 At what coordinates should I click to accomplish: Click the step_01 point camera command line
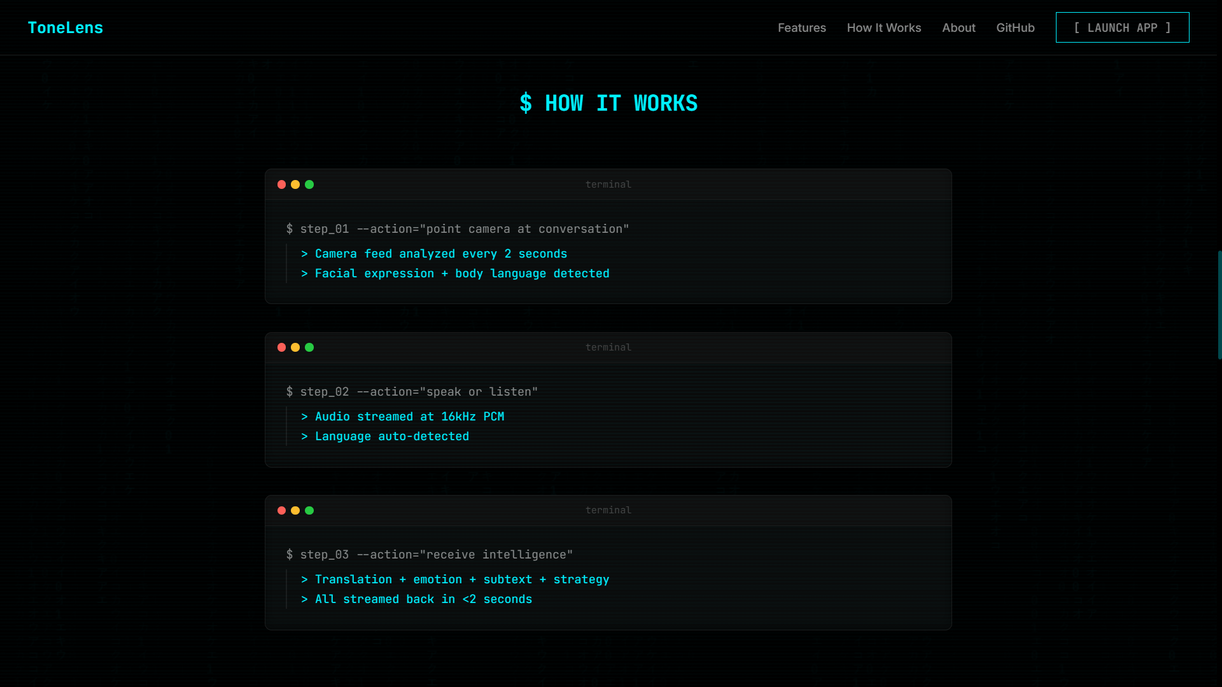(x=458, y=229)
